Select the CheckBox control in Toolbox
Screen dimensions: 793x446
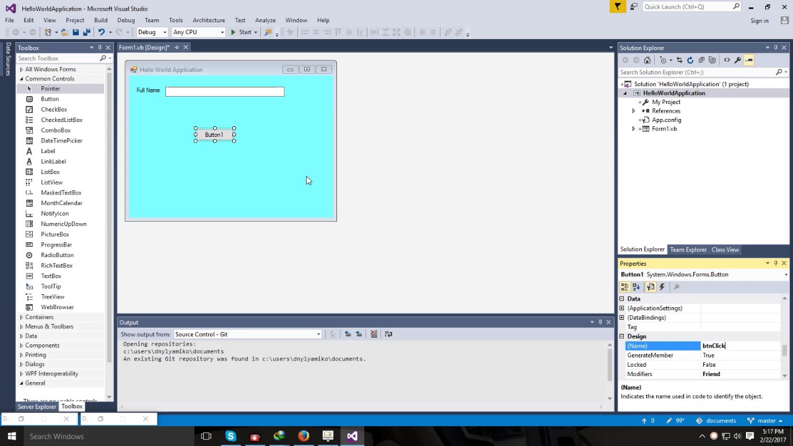[61, 110]
